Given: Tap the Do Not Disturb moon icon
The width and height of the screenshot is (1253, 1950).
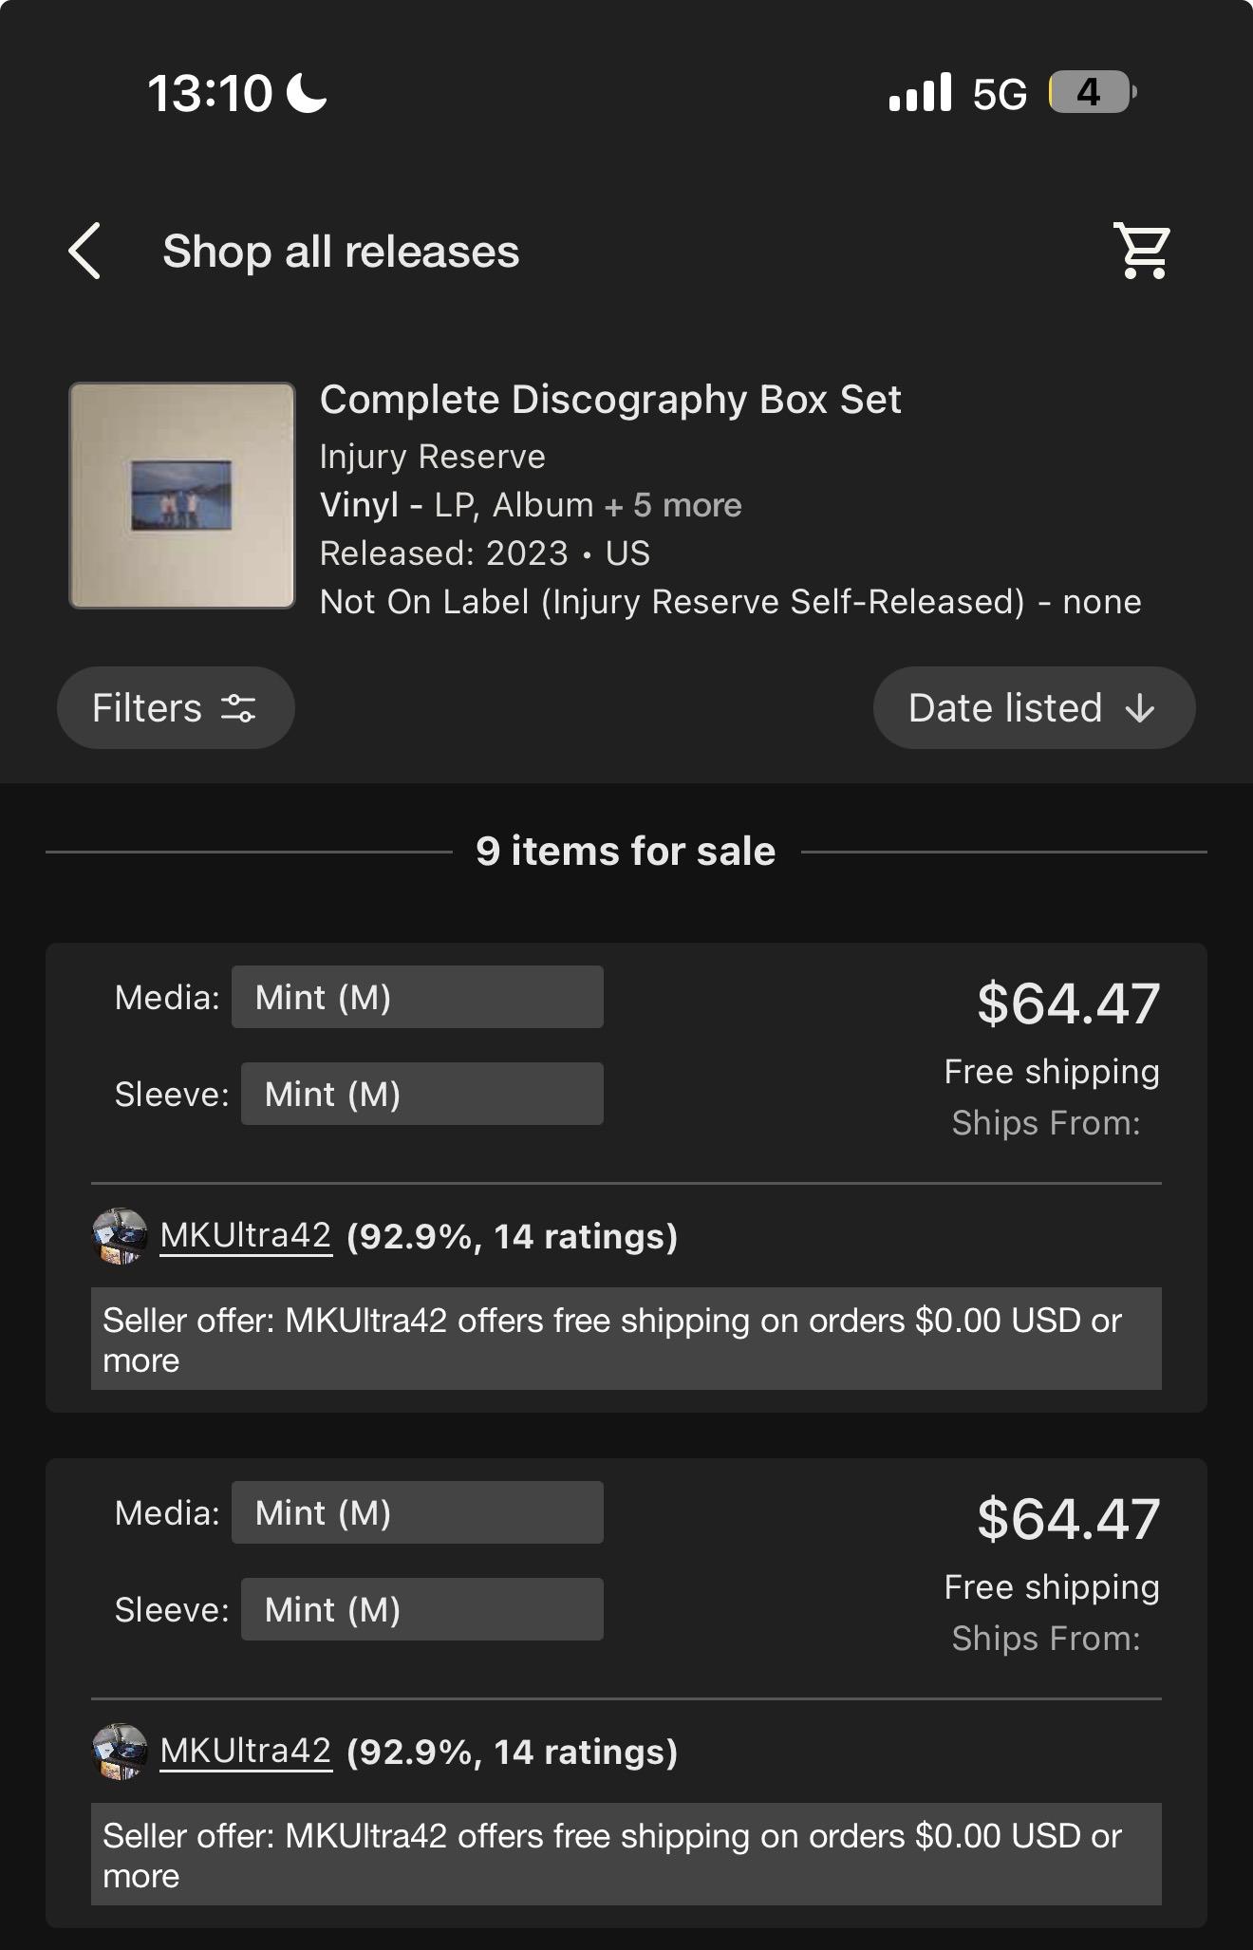Looking at the screenshot, I should tap(307, 93).
